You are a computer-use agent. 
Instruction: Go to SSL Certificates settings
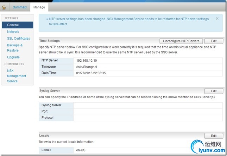[x=18, y=39]
